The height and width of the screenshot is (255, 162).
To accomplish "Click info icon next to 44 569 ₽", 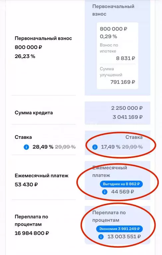I will click(x=105, y=192).
